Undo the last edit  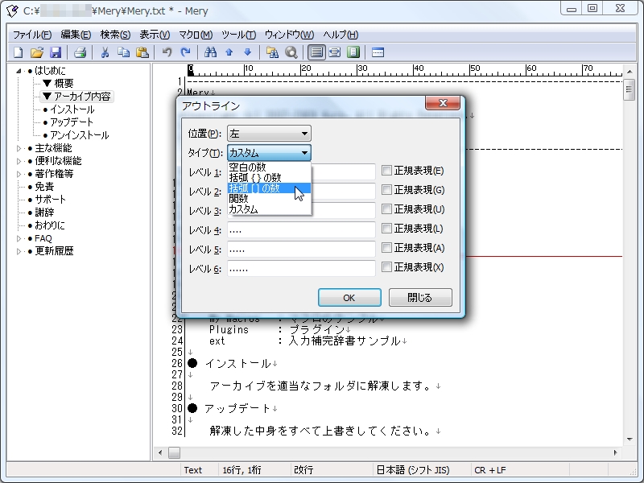coord(167,52)
